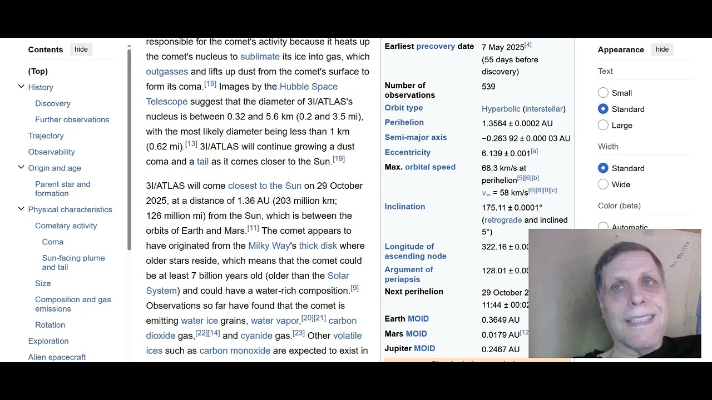712x400 pixels.
Task: Select Standard width option
Action: point(603,168)
